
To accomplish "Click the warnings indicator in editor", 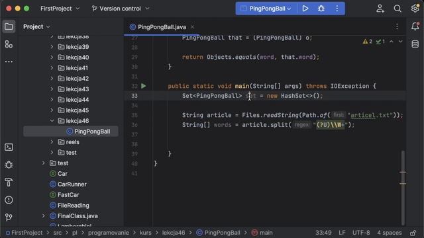I will point(368,42).
